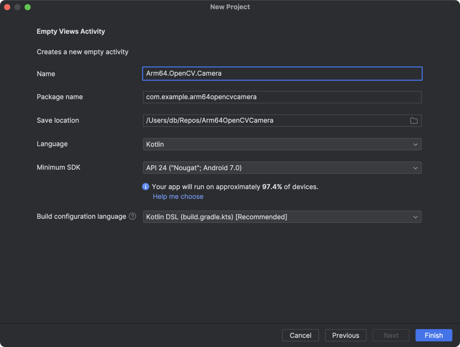The height and width of the screenshot is (347, 460).
Task: Click into the Package name text field
Action: point(282,97)
